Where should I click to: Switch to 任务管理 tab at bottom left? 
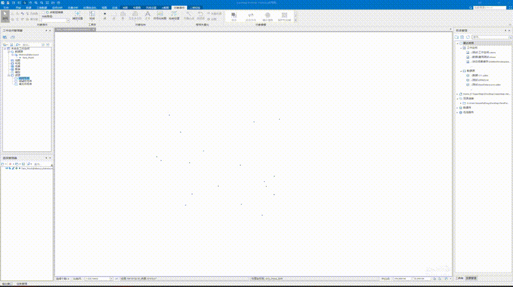[22, 284]
